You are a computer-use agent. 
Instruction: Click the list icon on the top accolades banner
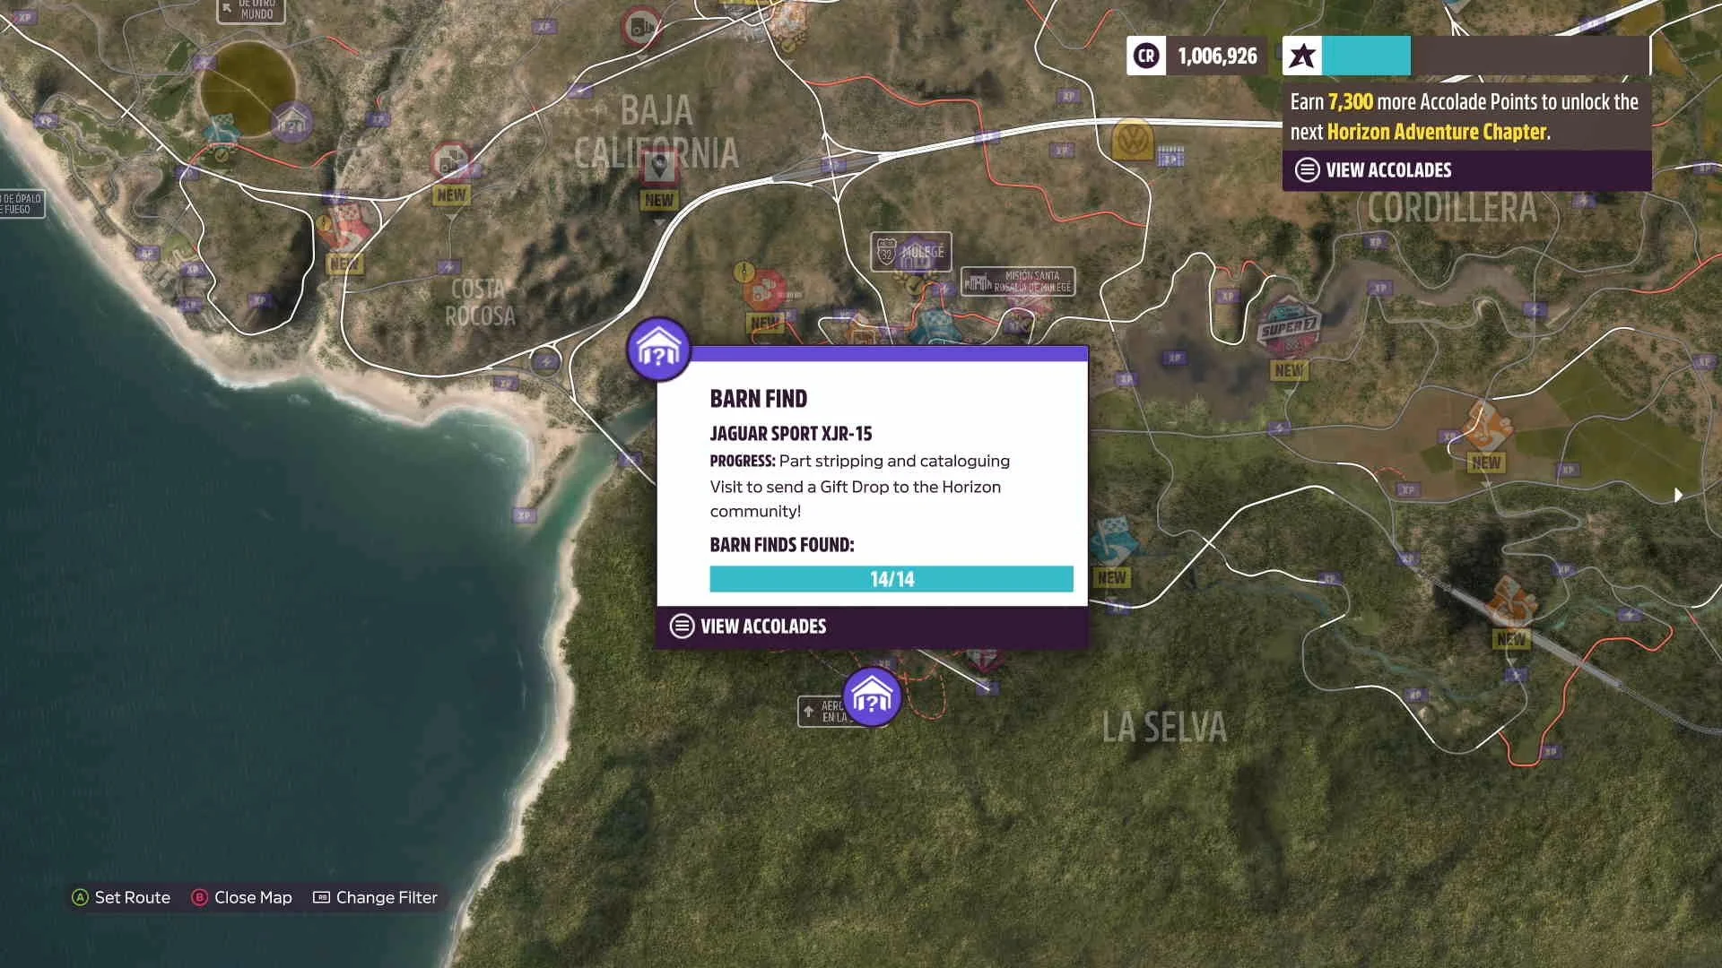1307,170
